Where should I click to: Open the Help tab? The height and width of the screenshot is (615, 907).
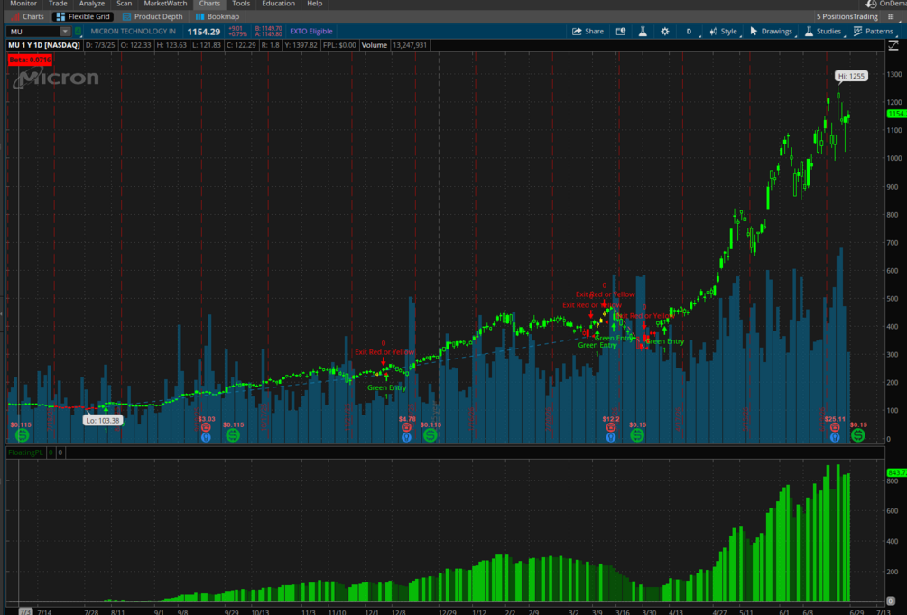coord(315,4)
